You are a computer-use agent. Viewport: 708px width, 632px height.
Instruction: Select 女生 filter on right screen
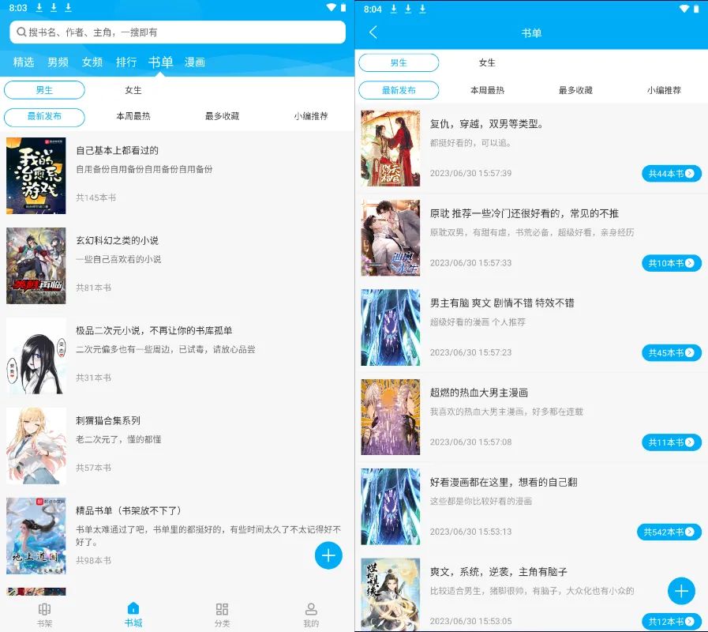tap(487, 62)
